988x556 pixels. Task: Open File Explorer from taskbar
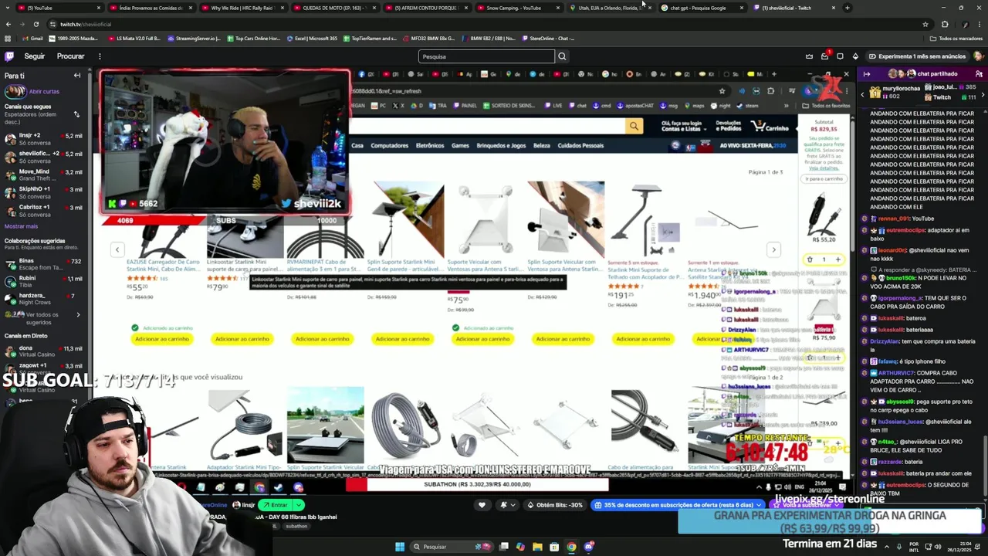(x=537, y=547)
